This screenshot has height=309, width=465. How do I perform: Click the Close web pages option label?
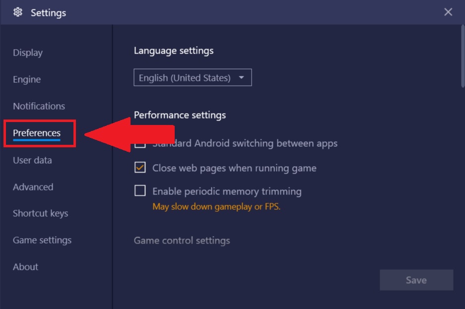click(x=234, y=168)
